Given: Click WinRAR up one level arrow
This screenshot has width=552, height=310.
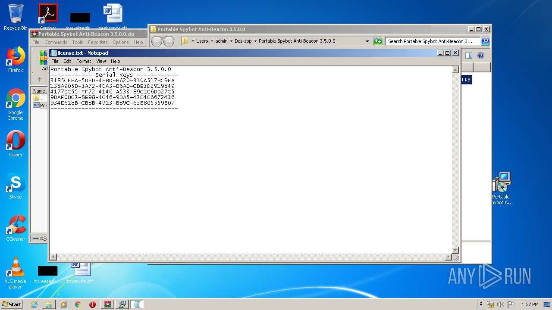Looking at the screenshot, I should click(x=40, y=79).
